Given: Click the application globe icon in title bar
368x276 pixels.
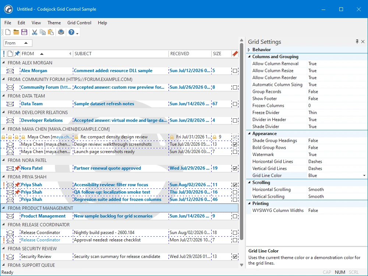Looking at the screenshot, I should (x=8, y=9).
